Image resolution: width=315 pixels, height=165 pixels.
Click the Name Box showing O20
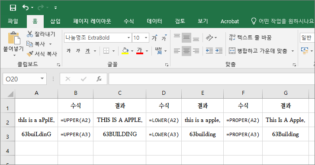[x=21, y=79]
